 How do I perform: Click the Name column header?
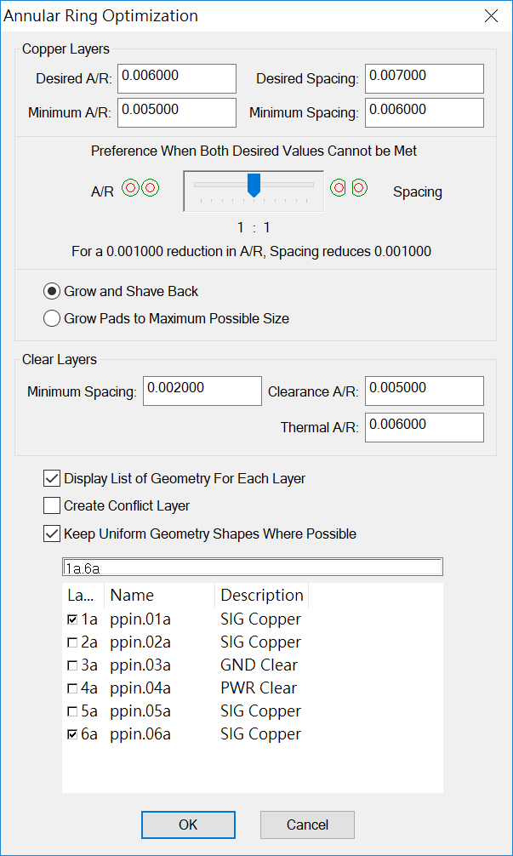pos(159,595)
